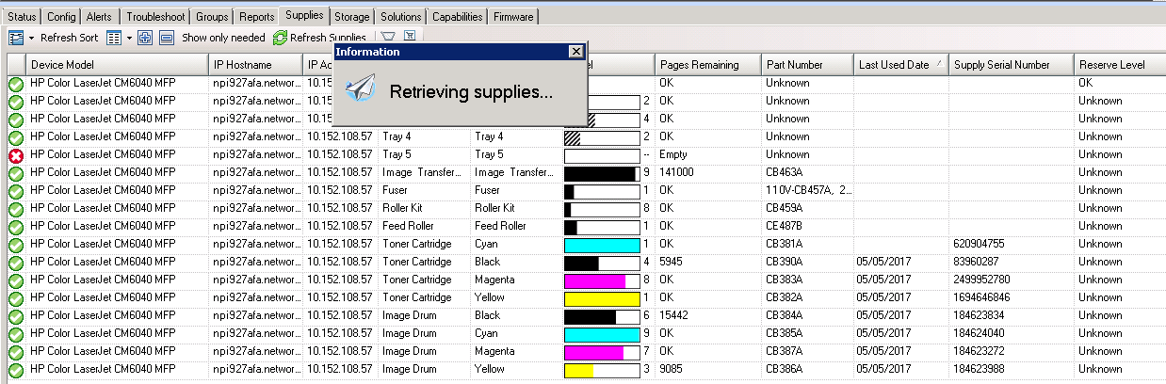The image size is (1166, 384).
Task: Open the Firmware tab
Action: (513, 17)
